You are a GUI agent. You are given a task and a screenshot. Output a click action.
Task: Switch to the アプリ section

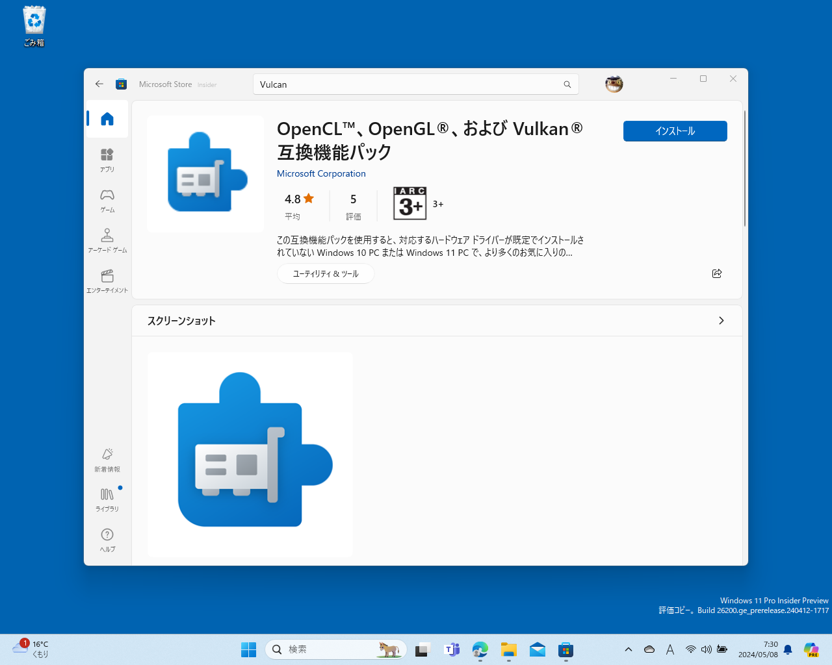point(107,160)
